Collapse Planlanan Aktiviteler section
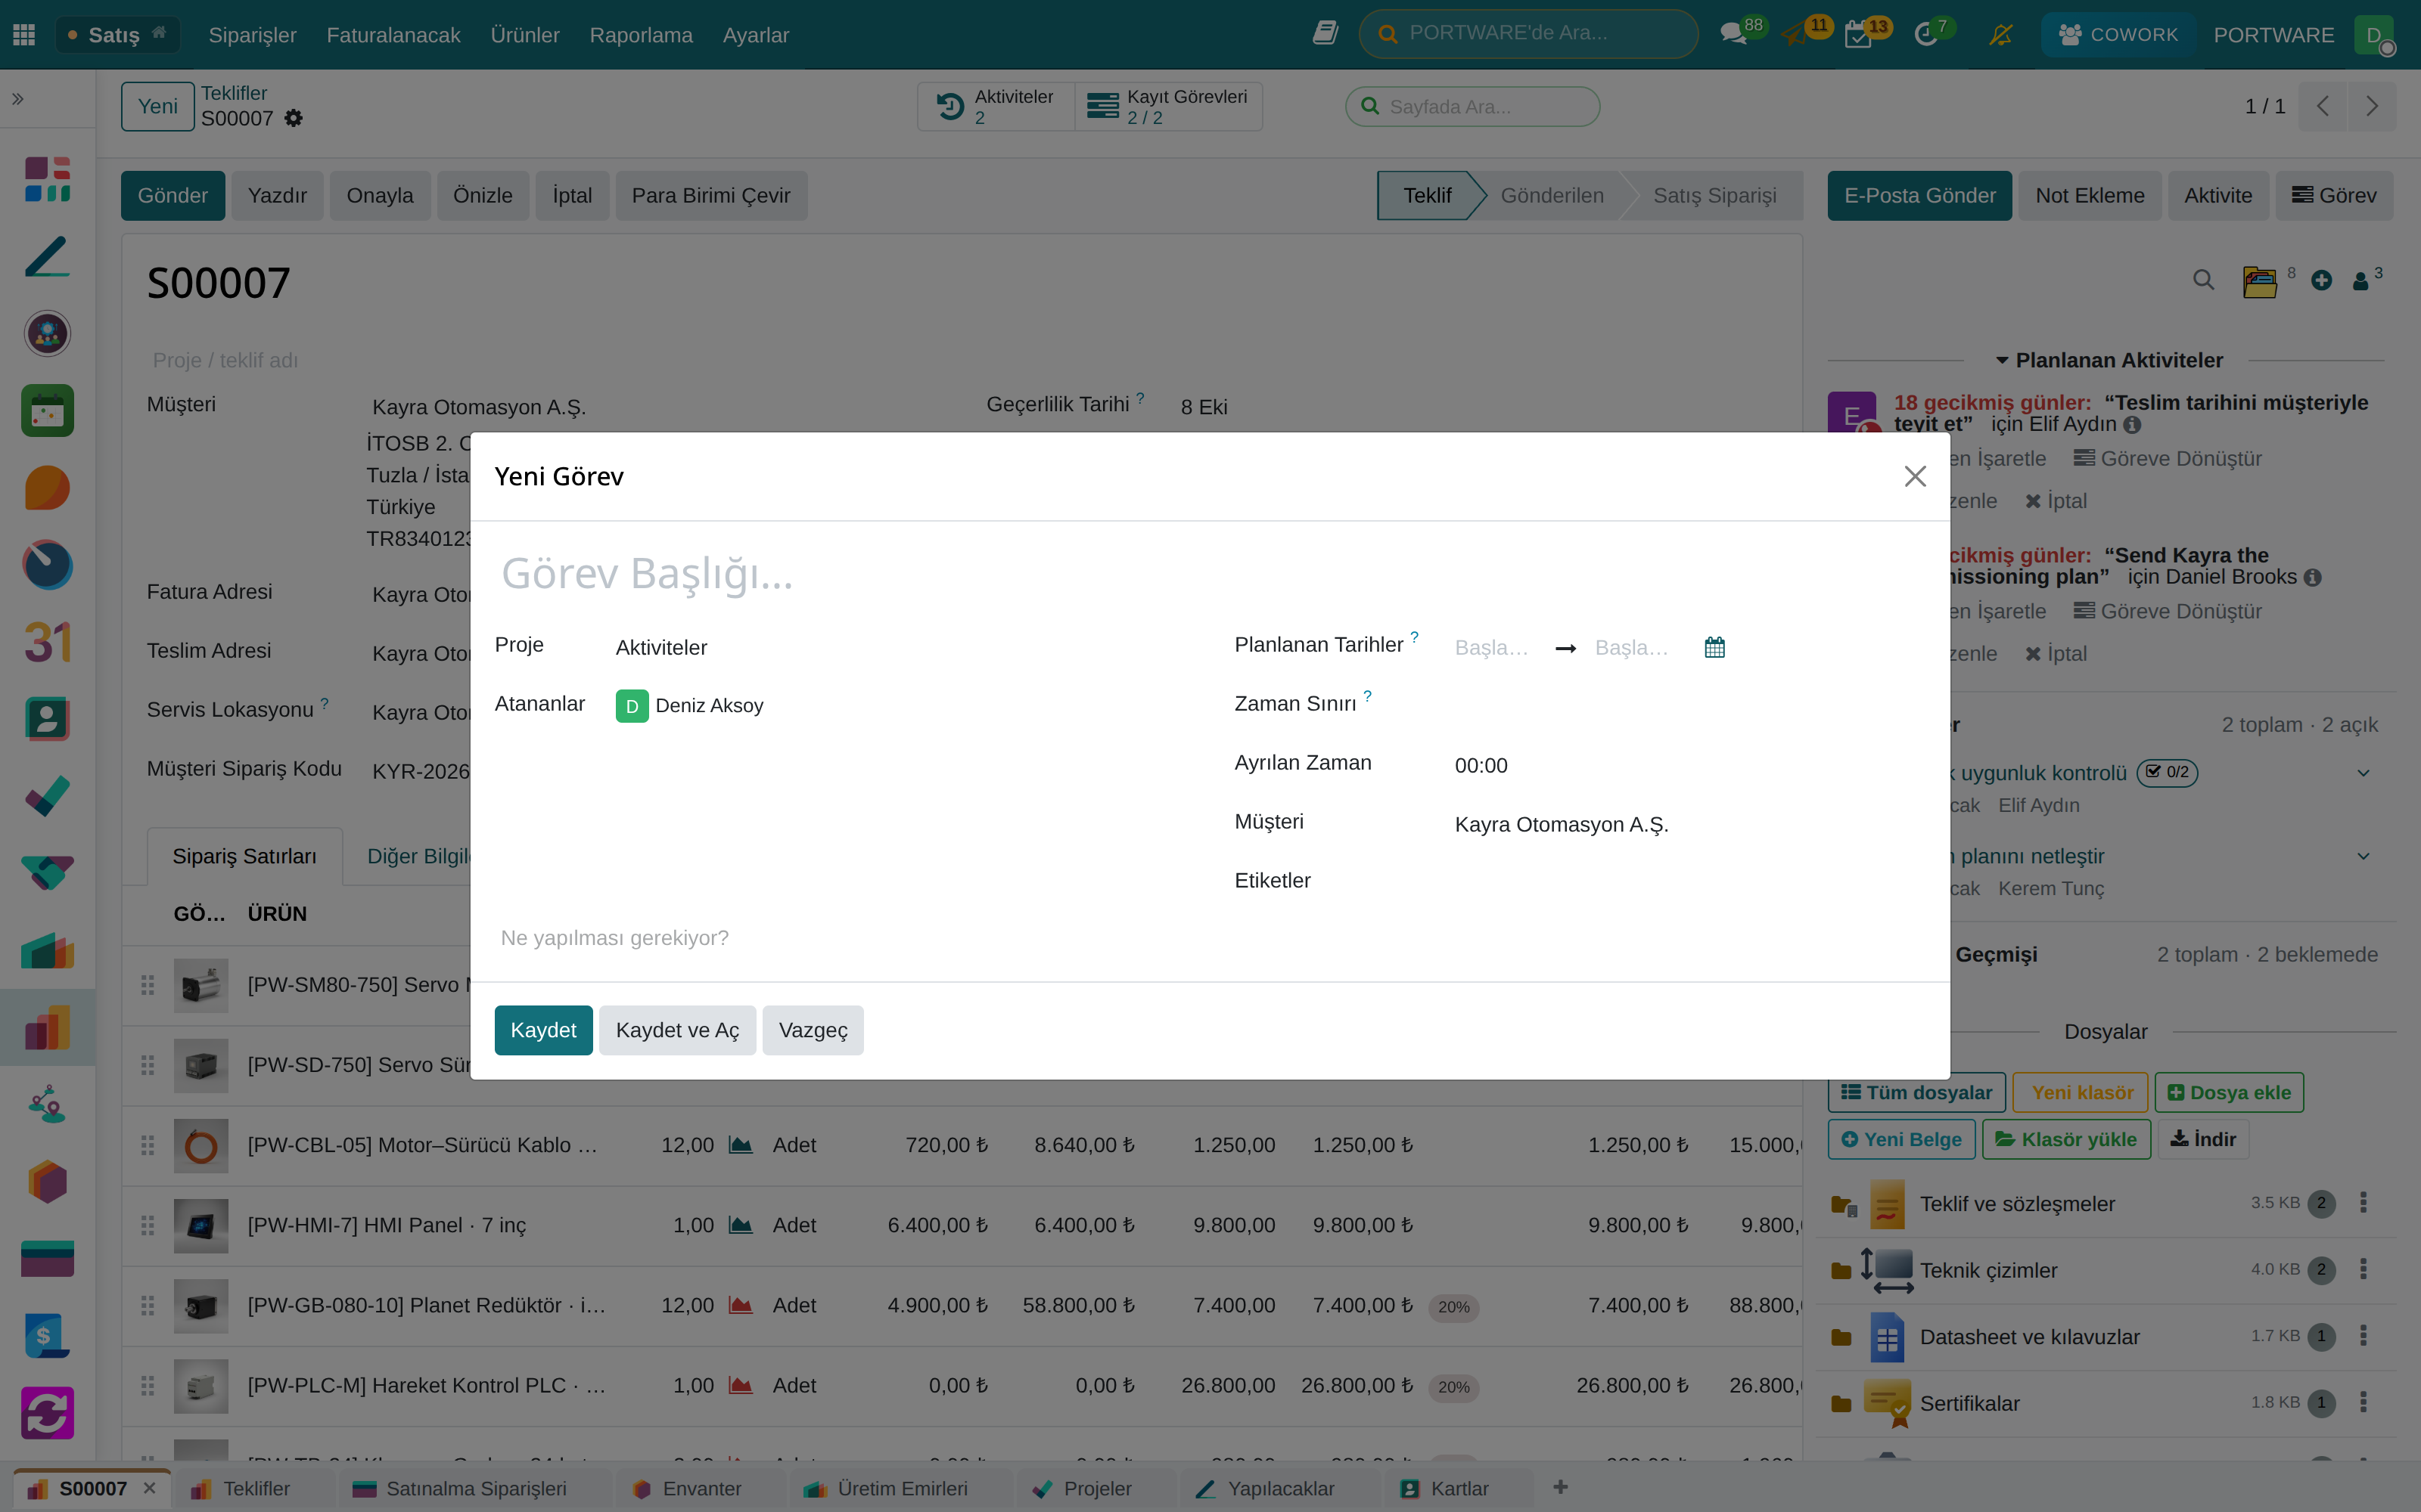This screenshot has height=1512, width=2421. point(2109,360)
